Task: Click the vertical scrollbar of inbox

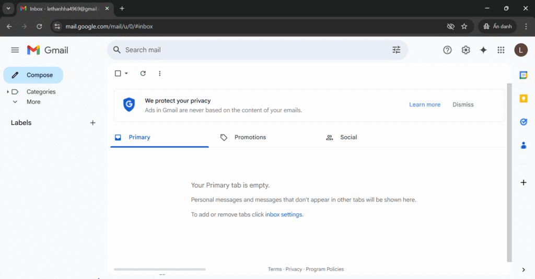Action: pyautogui.click(x=509, y=172)
